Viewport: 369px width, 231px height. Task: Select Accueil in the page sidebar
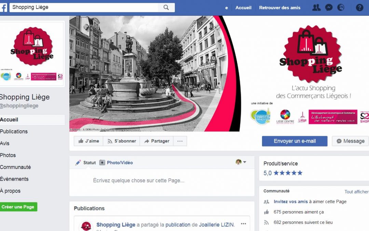(32, 120)
